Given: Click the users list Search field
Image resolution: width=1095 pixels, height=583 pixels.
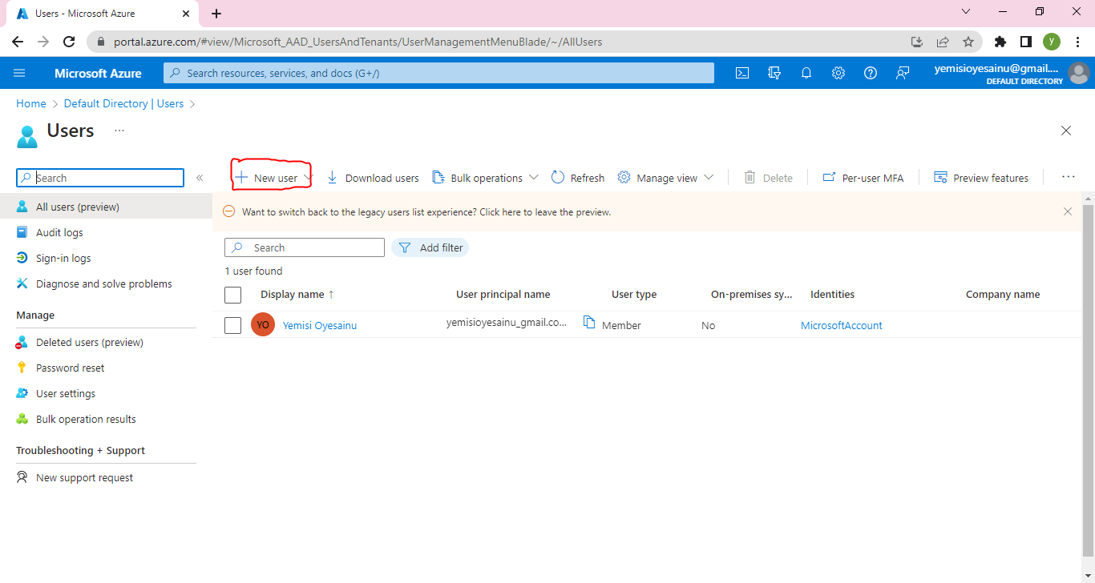Looking at the screenshot, I should (305, 247).
